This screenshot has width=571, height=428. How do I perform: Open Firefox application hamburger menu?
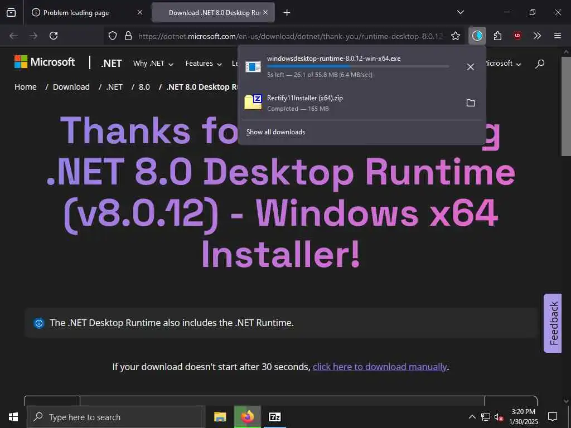coord(558,36)
